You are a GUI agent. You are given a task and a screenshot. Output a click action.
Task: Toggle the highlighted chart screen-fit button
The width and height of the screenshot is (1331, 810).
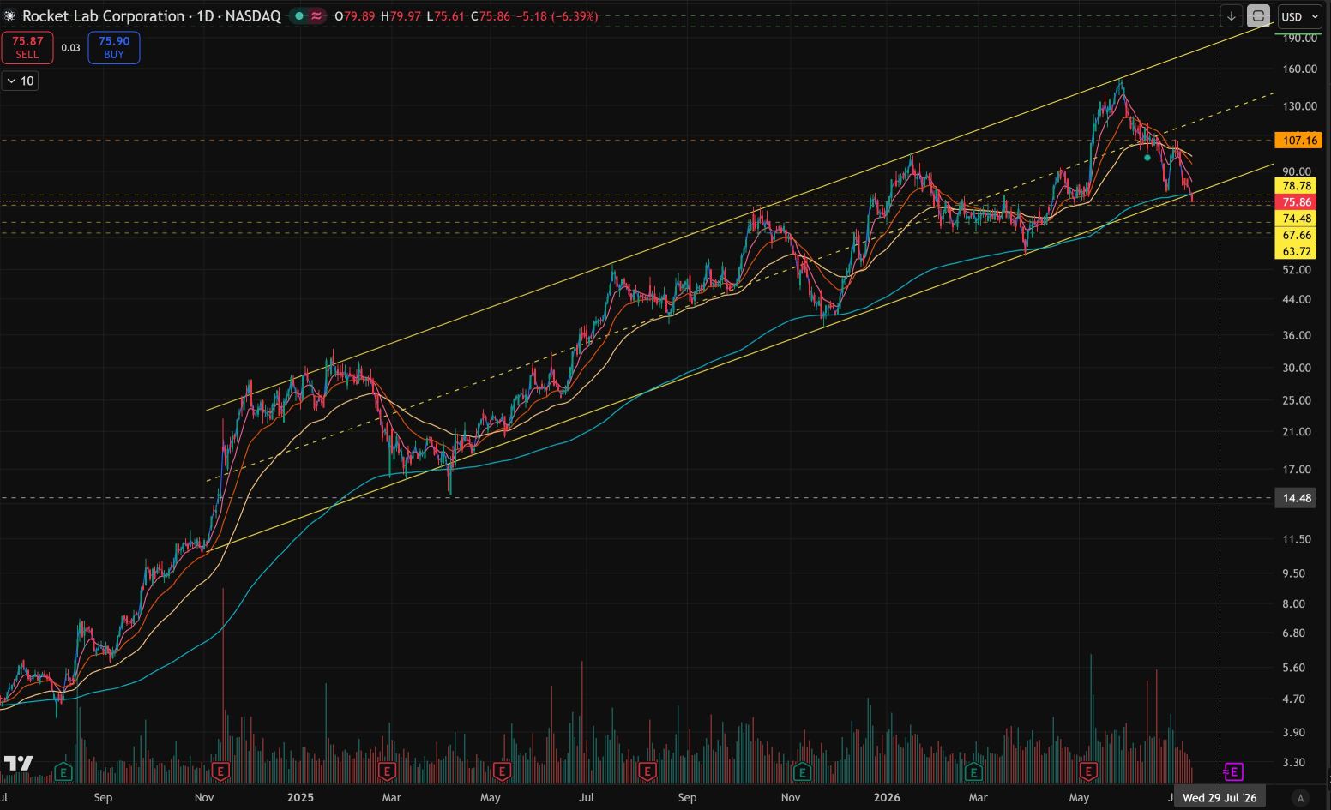click(1258, 16)
